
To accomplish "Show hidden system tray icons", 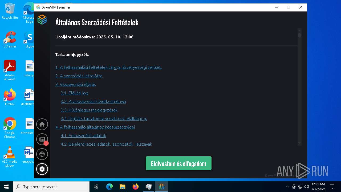I will 287,187.
